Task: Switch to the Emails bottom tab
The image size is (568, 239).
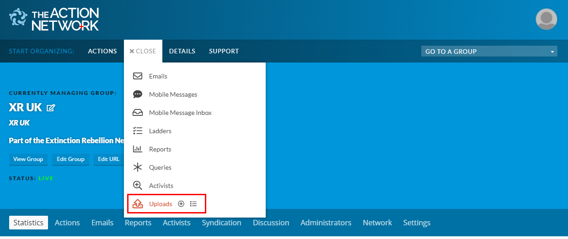Action: 102,223
